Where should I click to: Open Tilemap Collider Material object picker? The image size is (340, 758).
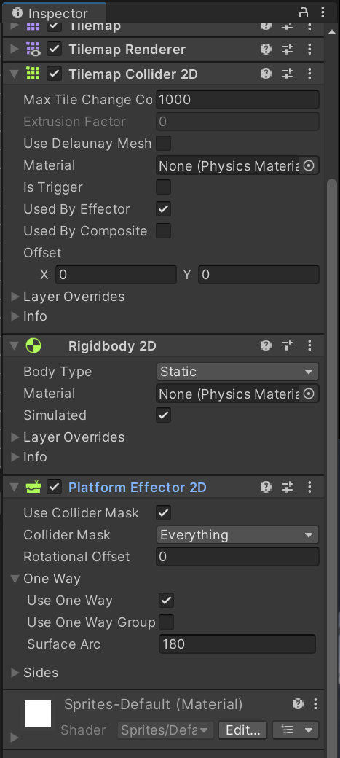coord(309,166)
